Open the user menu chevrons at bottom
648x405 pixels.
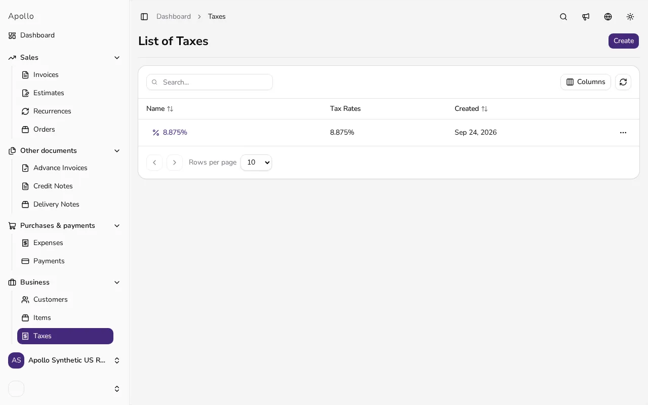click(x=117, y=389)
